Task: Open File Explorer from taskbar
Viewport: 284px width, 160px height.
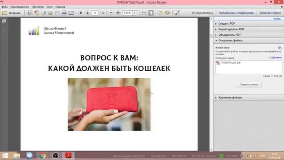Action: point(17,156)
